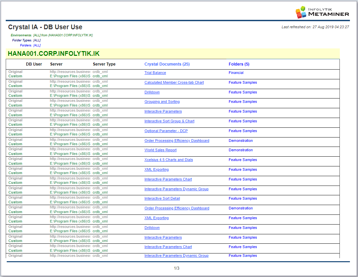This screenshot has height=277, width=358.
Task: Select Feature Samples in the Interactive Sort Detail row
Action: 243,199
